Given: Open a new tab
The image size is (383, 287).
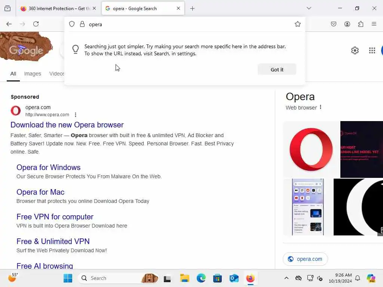Looking at the screenshot, I should [192, 9].
